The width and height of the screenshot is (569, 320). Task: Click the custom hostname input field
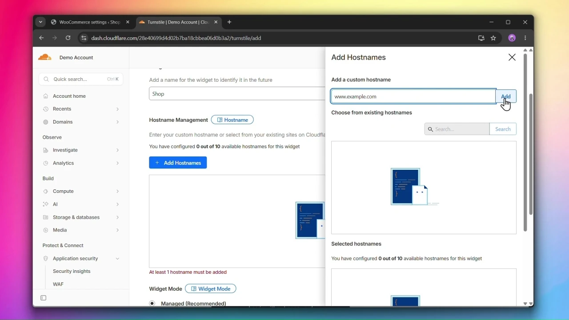pos(413,96)
